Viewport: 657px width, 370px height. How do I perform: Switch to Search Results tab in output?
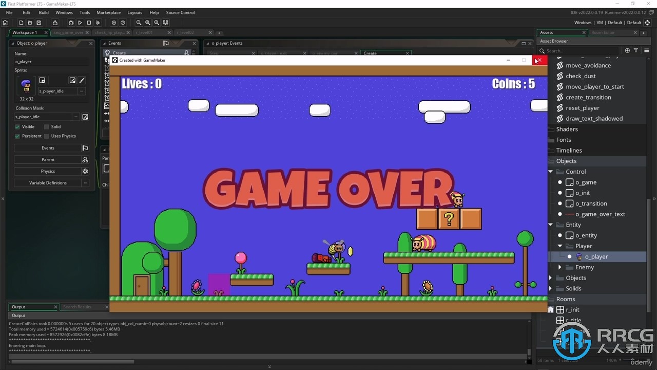(77, 307)
